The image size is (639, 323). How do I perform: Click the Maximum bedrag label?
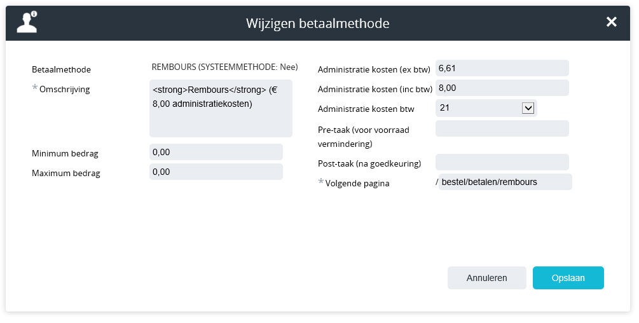click(x=65, y=173)
